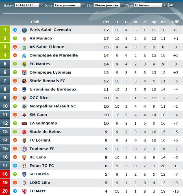Open the Type Extérieur dropdown
Viewport: 183px width, 196px height.
150,5
